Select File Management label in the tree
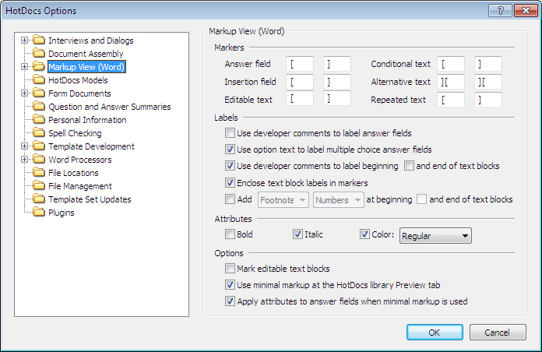The image size is (542, 352). (x=80, y=186)
